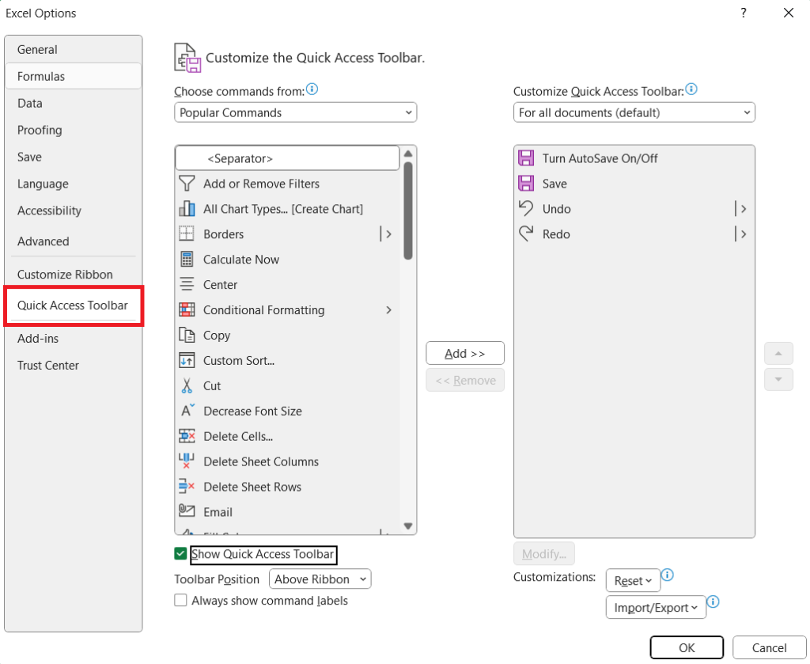This screenshot has width=810, height=664.
Task: Click the Conditional Formatting icon
Action: tap(187, 309)
